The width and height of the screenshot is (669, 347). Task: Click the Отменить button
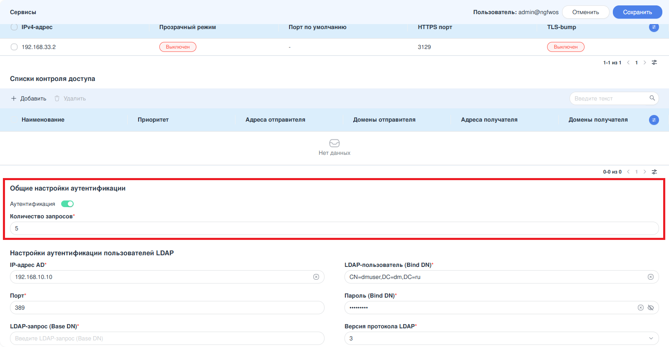point(585,12)
